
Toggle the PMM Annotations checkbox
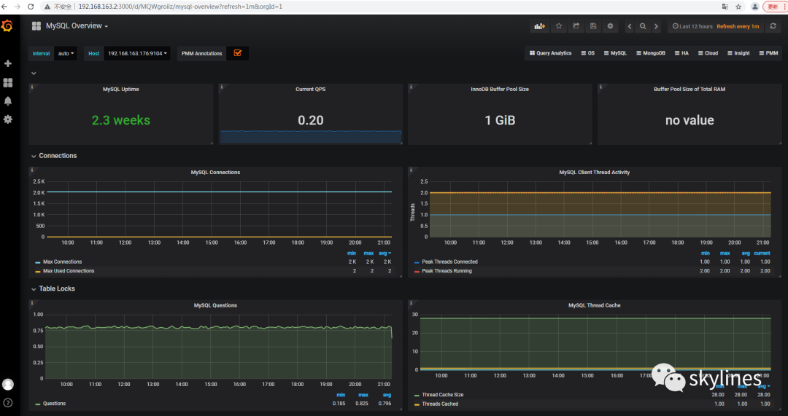(x=237, y=53)
